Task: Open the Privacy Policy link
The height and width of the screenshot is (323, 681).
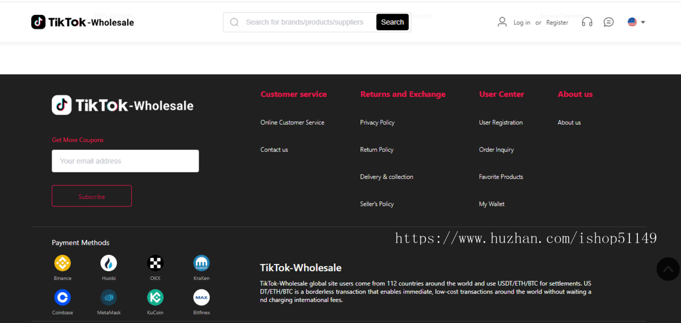Action: (x=377, y=123)
